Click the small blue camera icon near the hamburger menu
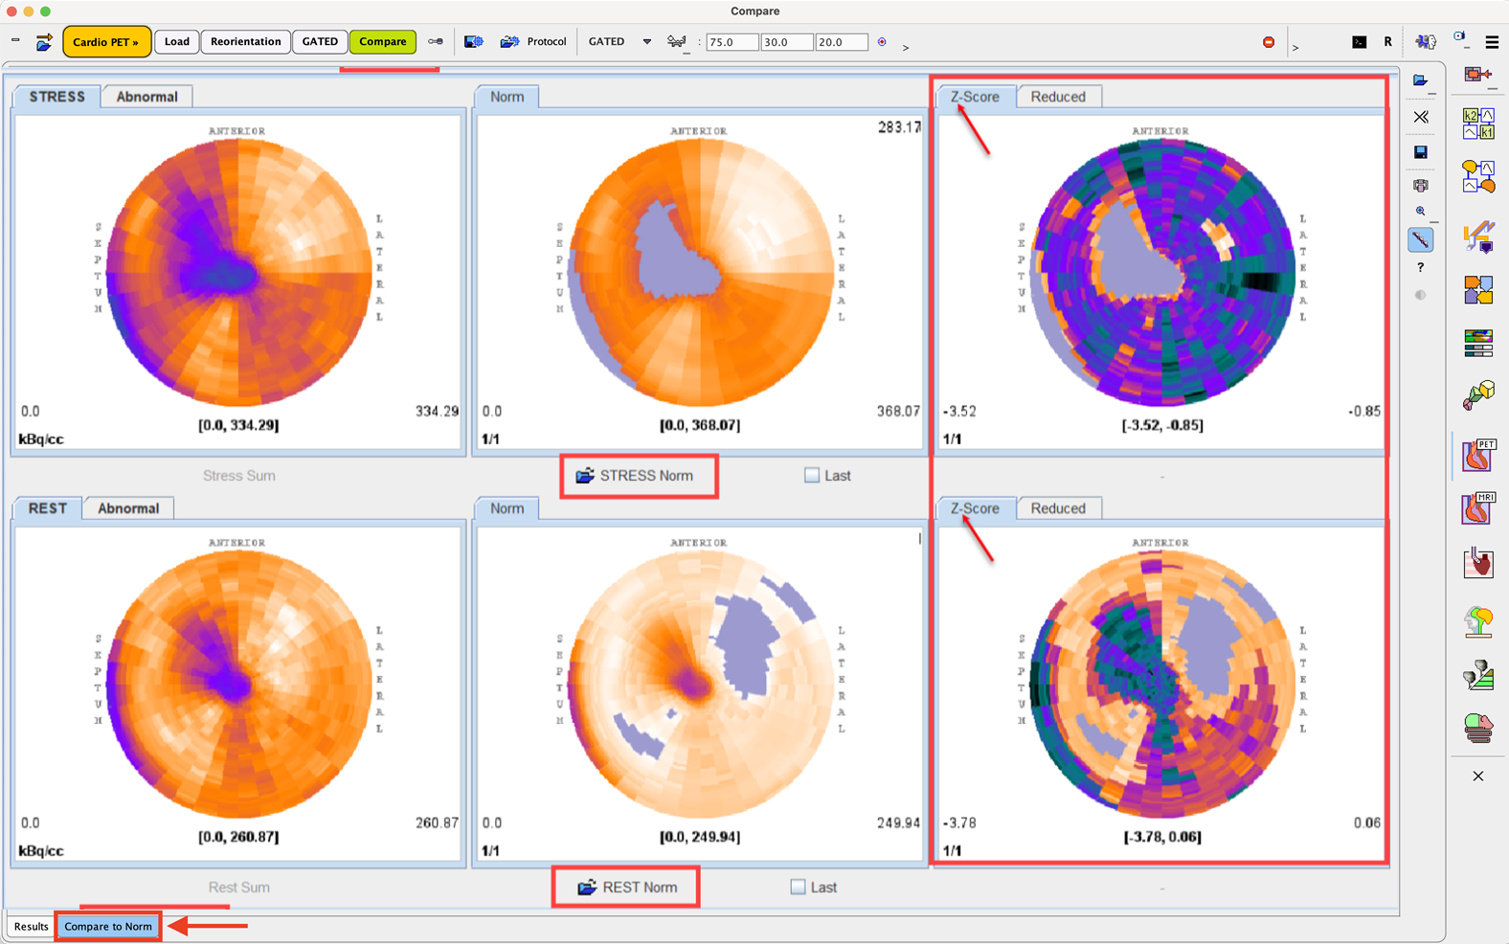 [1460, 37]
